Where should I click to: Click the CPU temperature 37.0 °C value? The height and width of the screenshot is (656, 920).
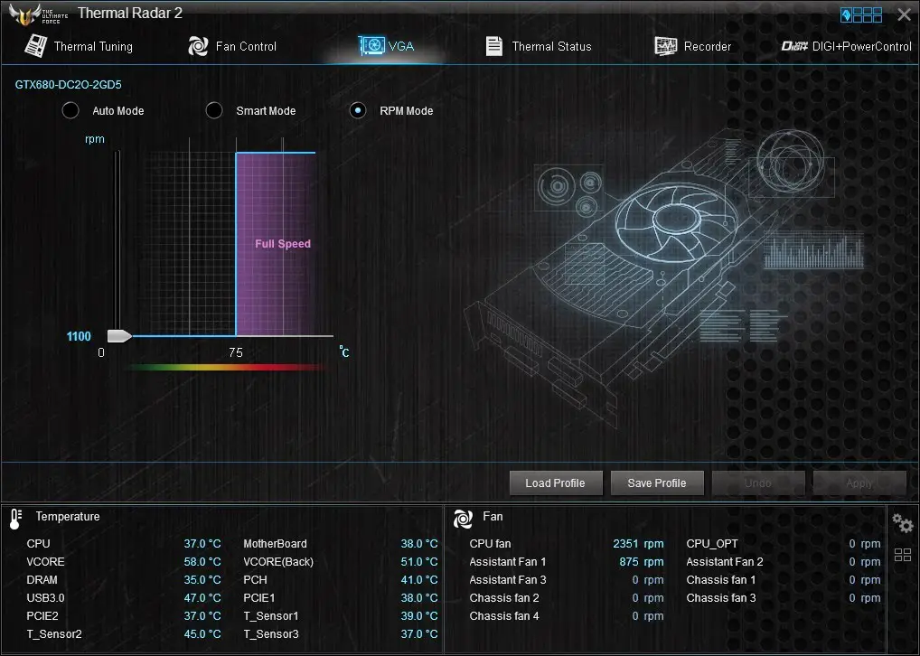pos(202,544)
